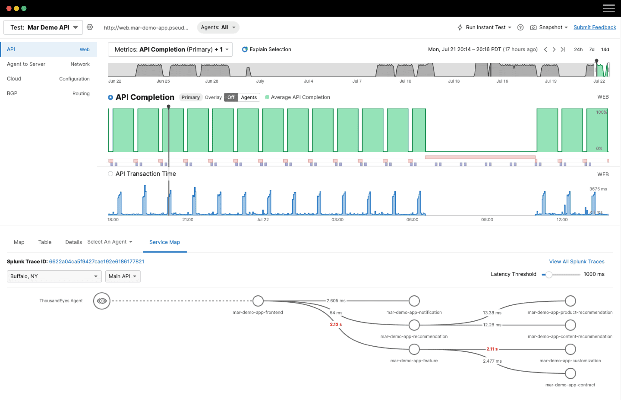The width and height of the screenshot is (621, 400).
Task: Open the Agent to Server Network section
Action: click(x=48, y=64)
